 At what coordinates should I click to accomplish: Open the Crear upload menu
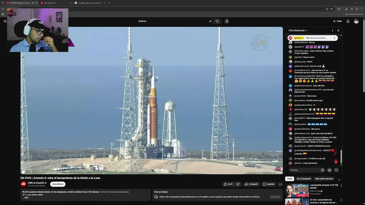point(337,21)
